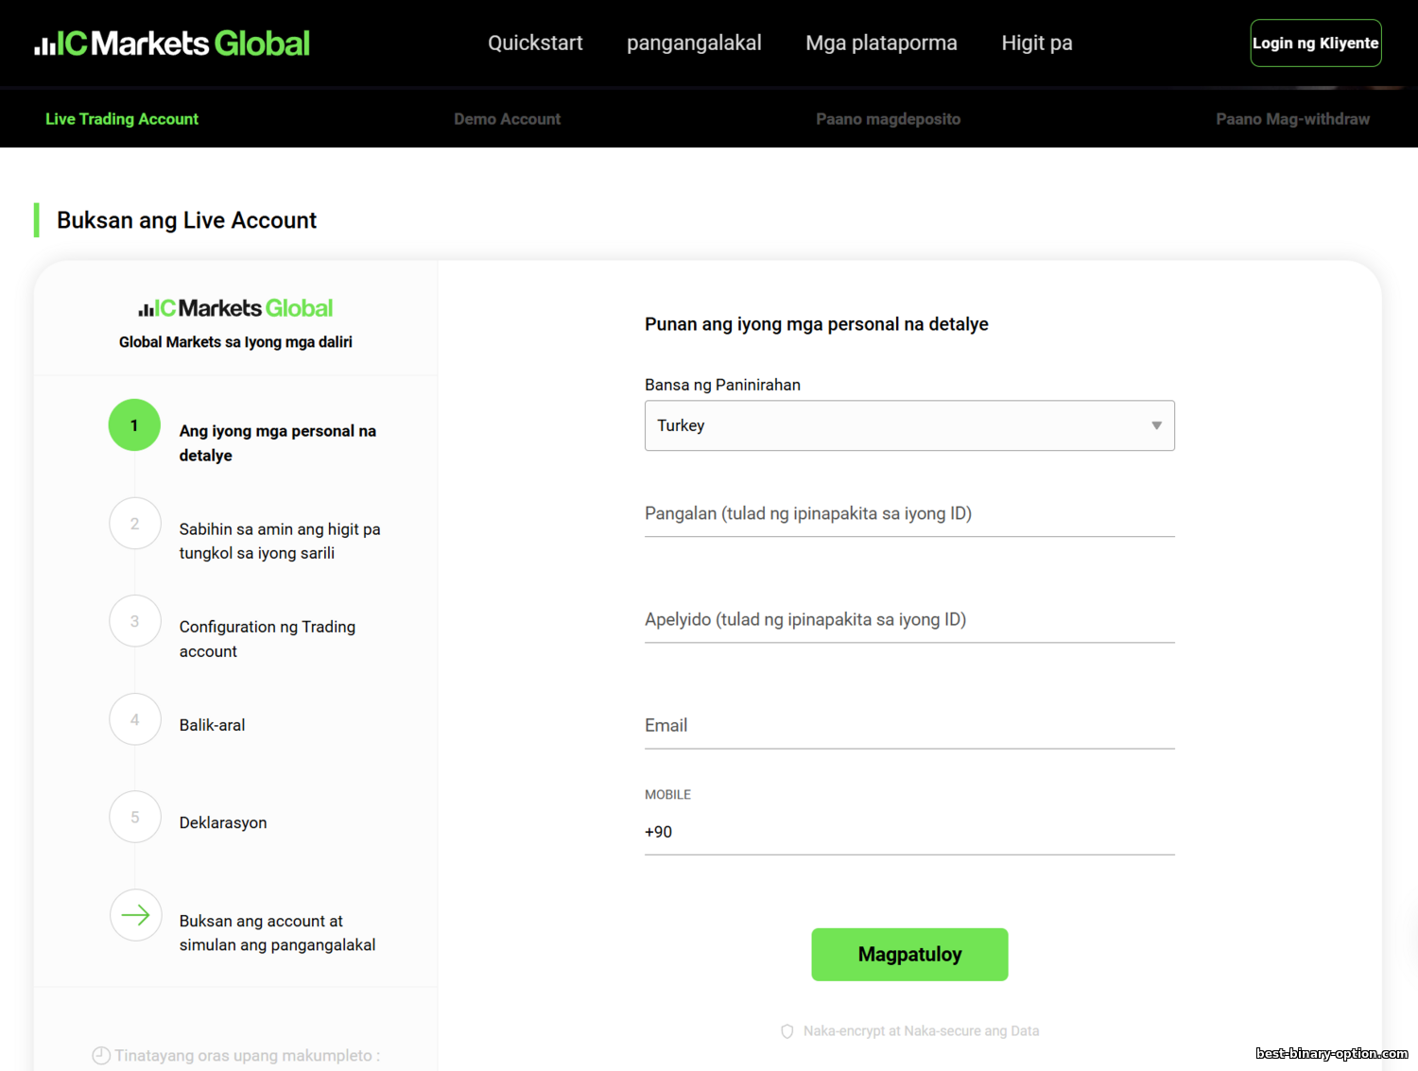Viewport: 1418px width, 1071px height.
Task: Select step 1 green circle icon
Action: pos(134,425)
